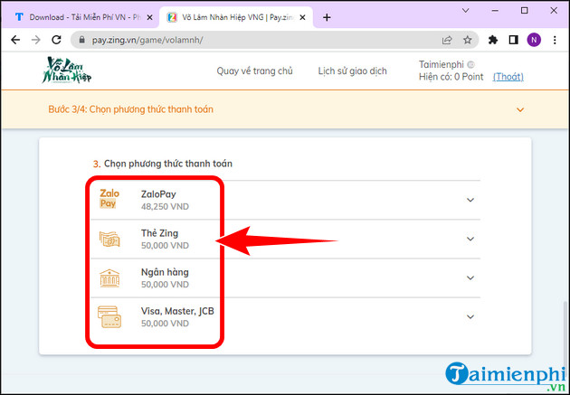Select Visa, Master, JCB payment label
570x395 pixels.
click(177, 311)
